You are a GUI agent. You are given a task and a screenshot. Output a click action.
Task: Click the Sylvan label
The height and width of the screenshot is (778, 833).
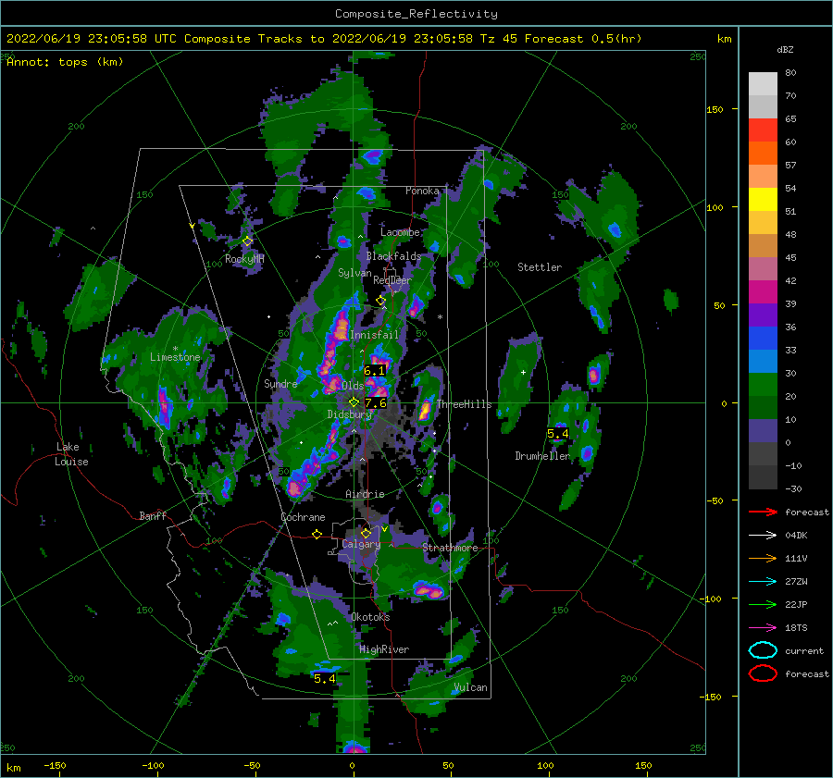354,273
